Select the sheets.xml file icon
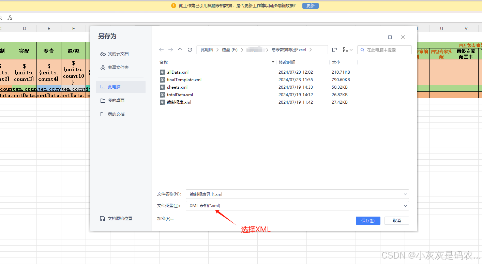The height and width of the screenshot is (264, 482). [x=163, y=87]
